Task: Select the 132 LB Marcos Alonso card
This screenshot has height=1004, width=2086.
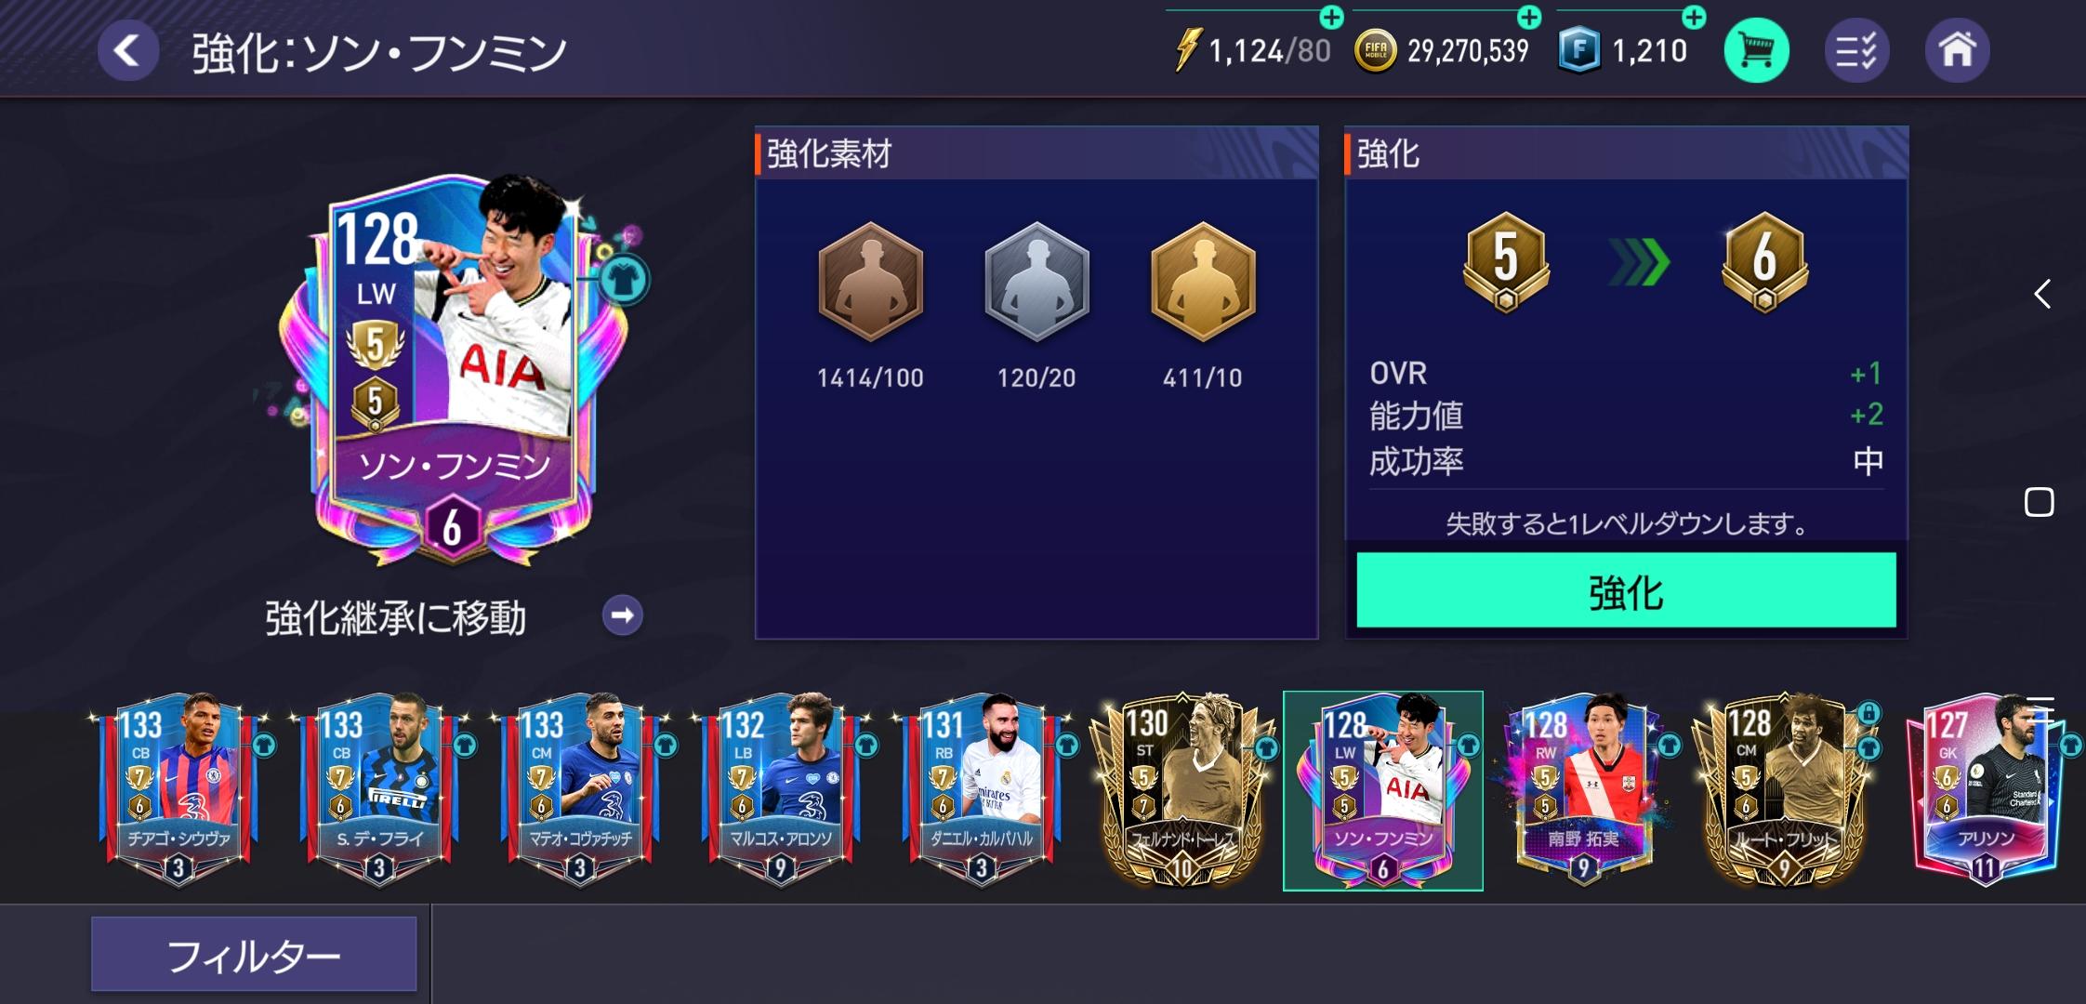Action: click(781, 790)
